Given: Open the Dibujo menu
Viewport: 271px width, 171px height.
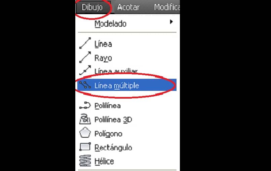Looking at the screenshot, I should click(x=92, y=7).
